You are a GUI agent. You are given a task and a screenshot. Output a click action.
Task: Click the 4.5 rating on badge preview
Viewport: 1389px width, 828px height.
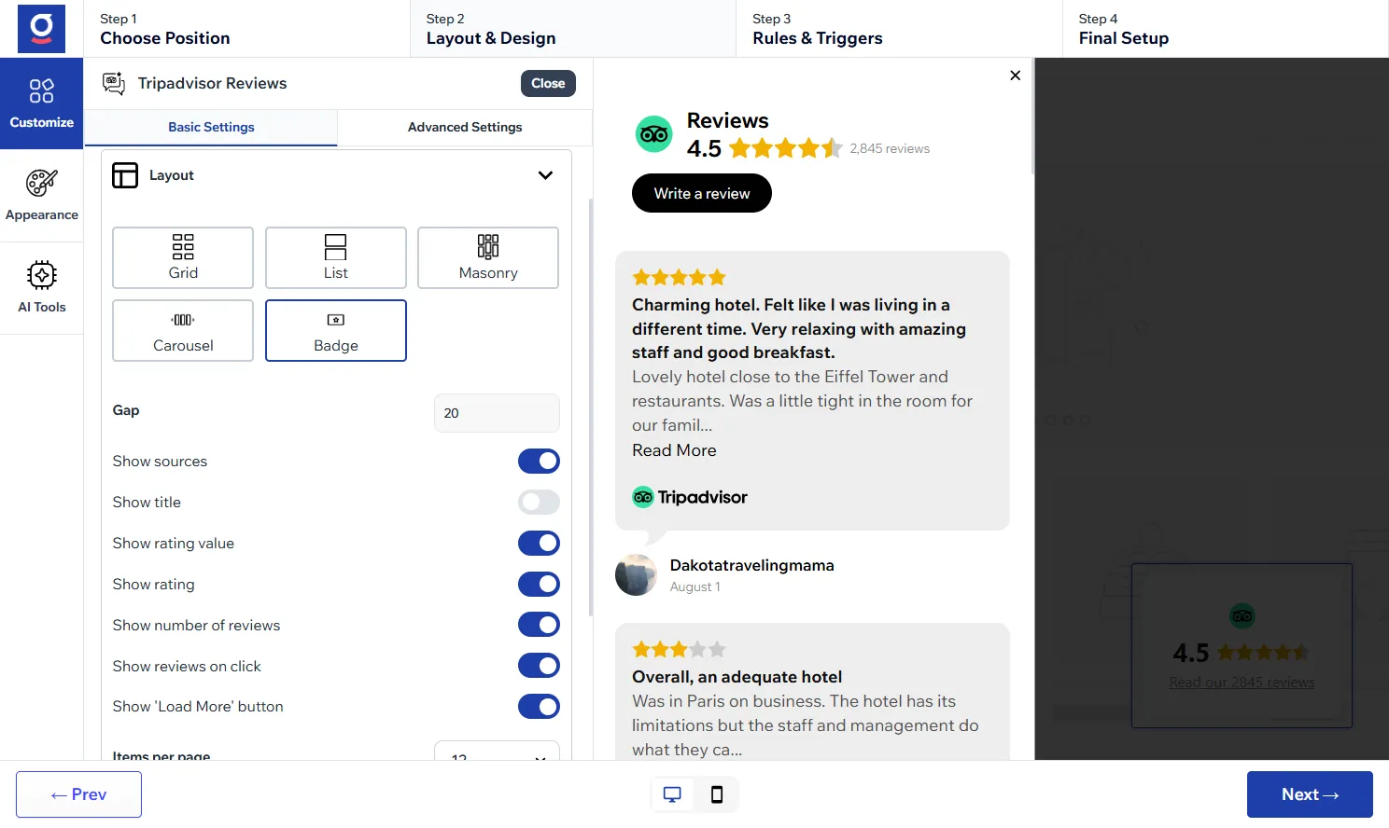1190,653
